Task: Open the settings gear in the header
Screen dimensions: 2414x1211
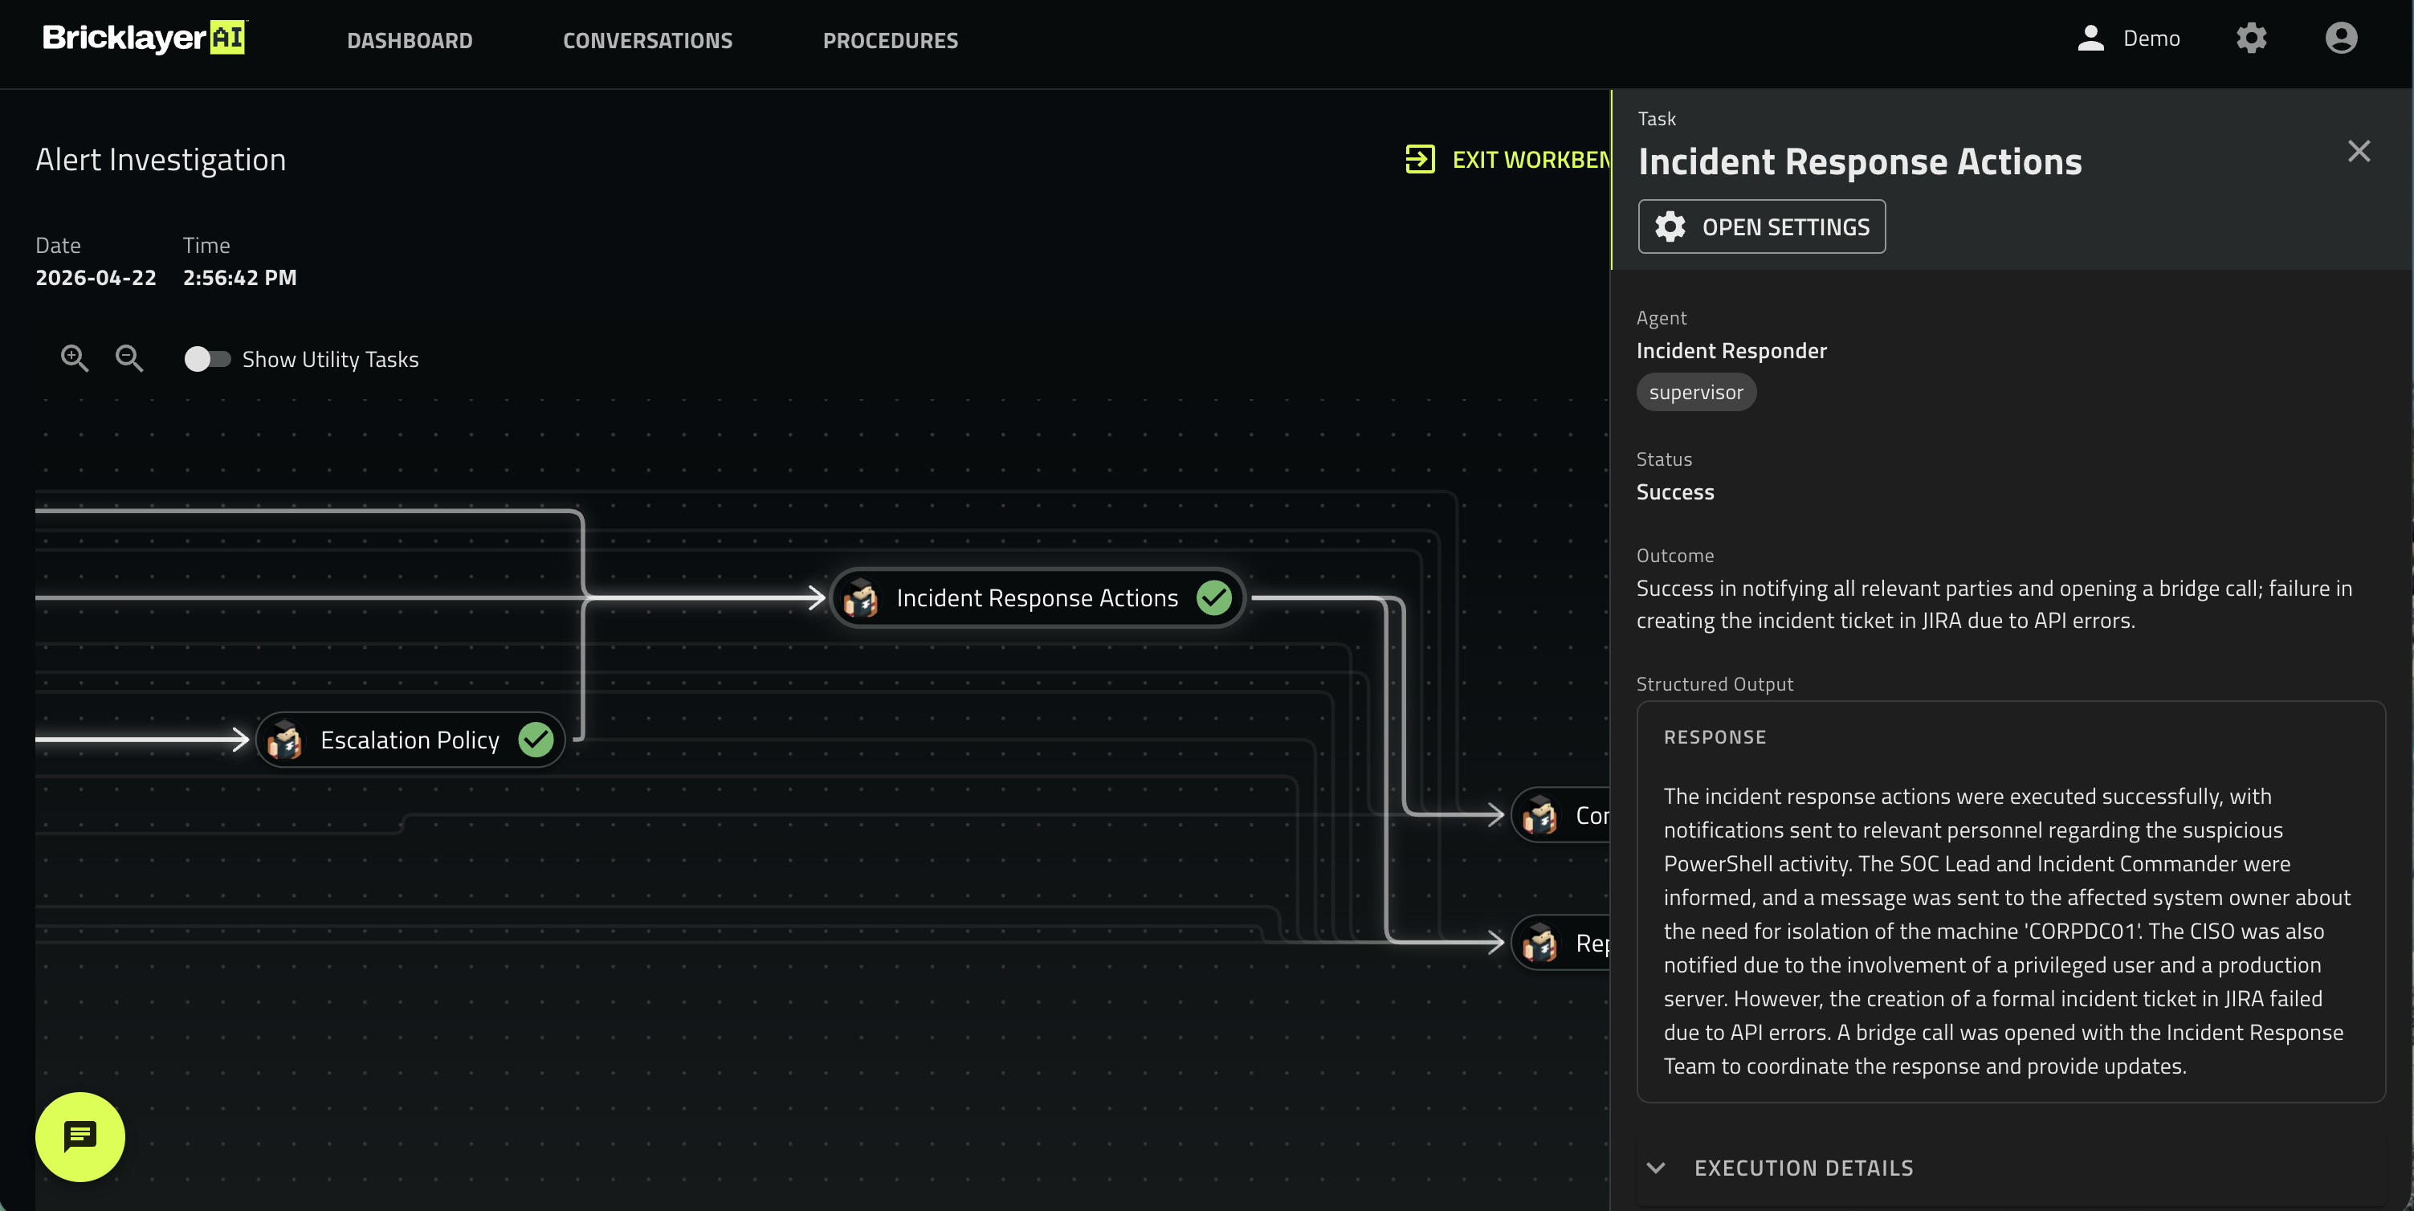Action: pos(2251,39)
